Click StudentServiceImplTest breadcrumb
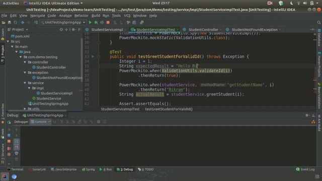The image size is (322, 181). pos(120,109)
